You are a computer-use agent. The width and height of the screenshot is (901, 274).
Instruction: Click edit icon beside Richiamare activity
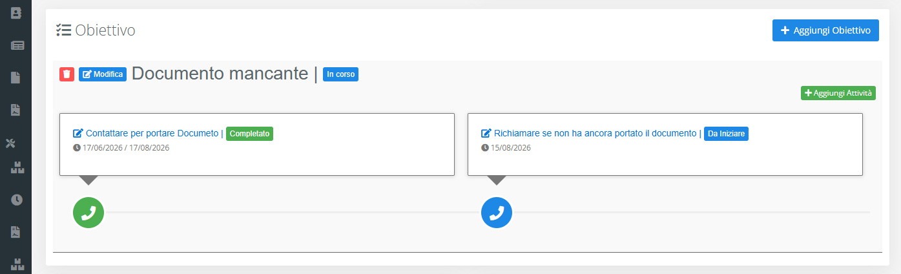pos(486,134)
